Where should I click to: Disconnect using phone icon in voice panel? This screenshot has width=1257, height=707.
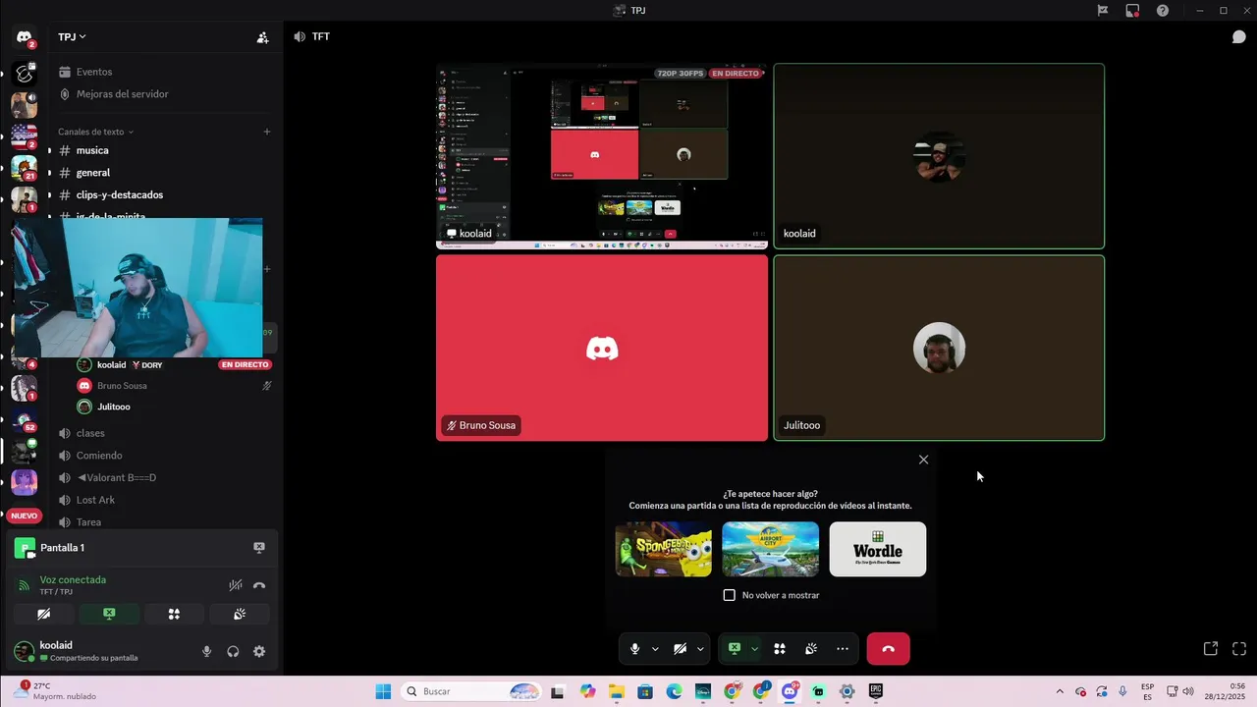pyautogui.click(x=259, y=585)
